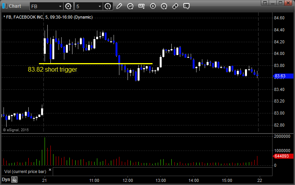Close the Vol study pane with X

tap(50, 170)
